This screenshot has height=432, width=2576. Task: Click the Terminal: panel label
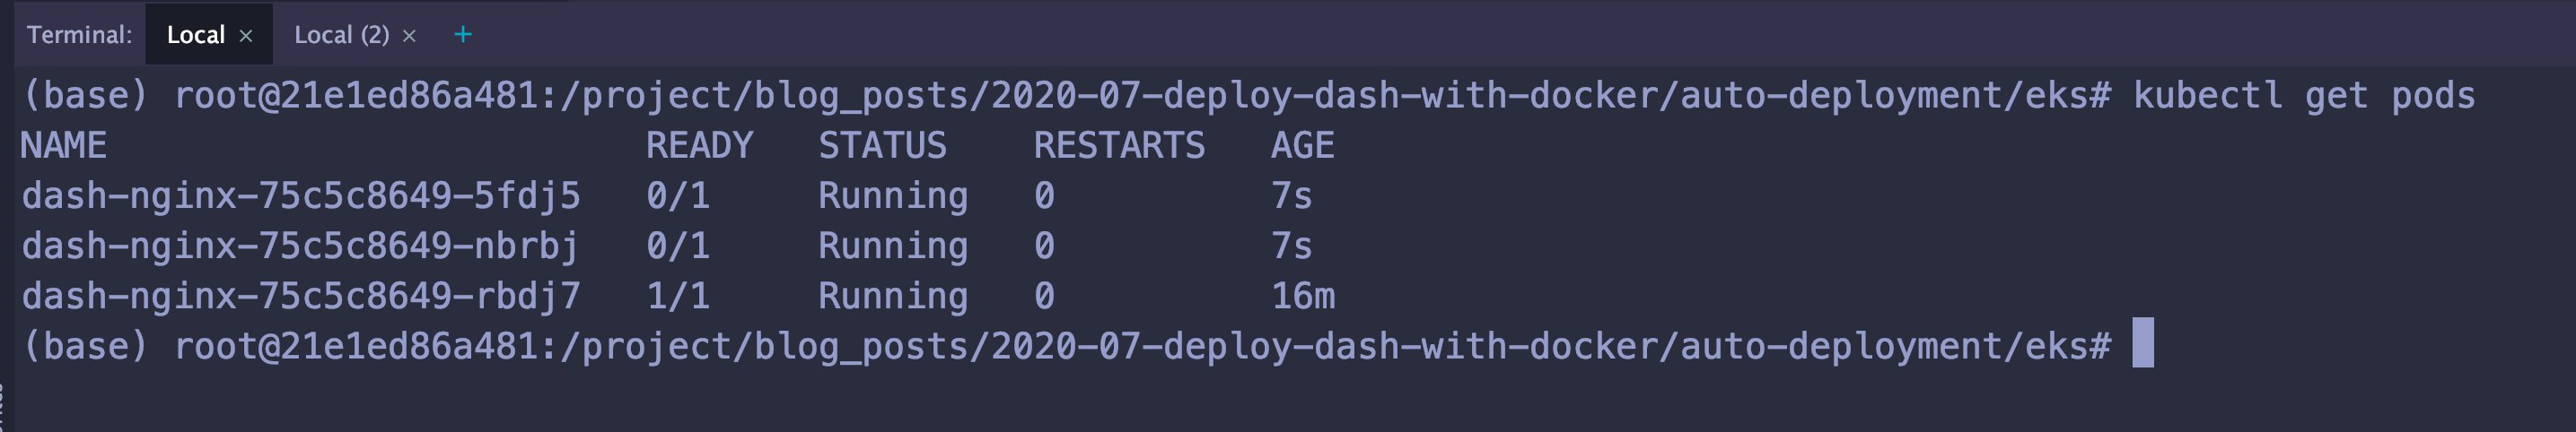pos(79,35)
